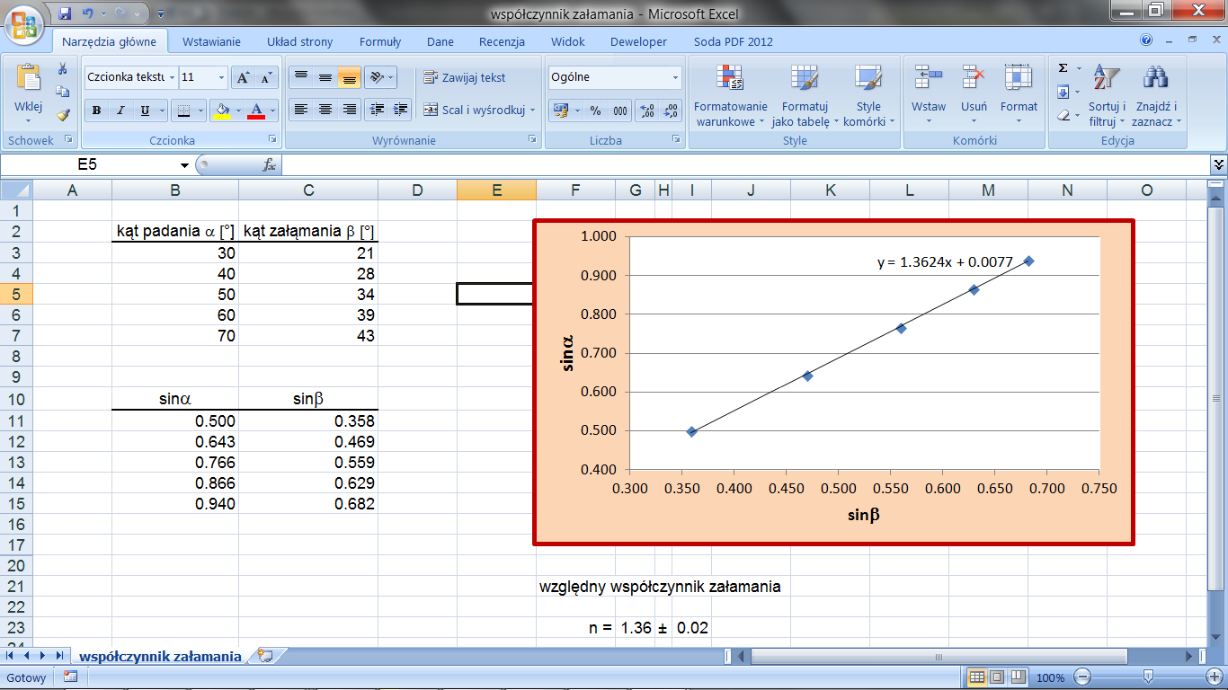This screenshot has width=1228, height=690.
Task: Toggle italic formatting
Action: 120,111
